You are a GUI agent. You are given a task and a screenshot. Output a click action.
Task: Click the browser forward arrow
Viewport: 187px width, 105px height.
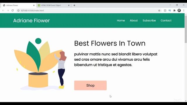(8, 10)
